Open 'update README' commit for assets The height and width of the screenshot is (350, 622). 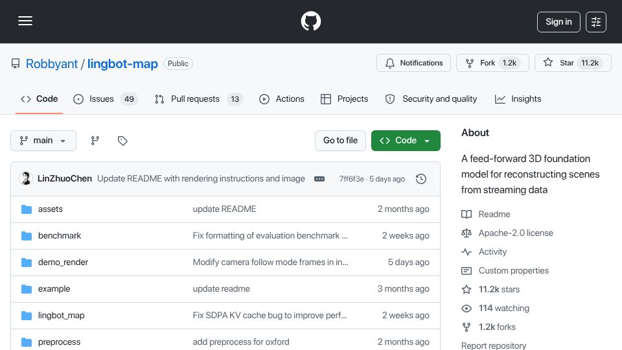[x=225, y=209]
